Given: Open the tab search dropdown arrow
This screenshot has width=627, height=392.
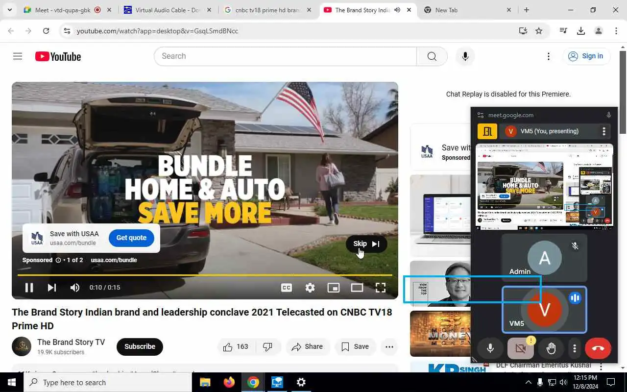Looking at the screenshot, I should pos(10,10).
